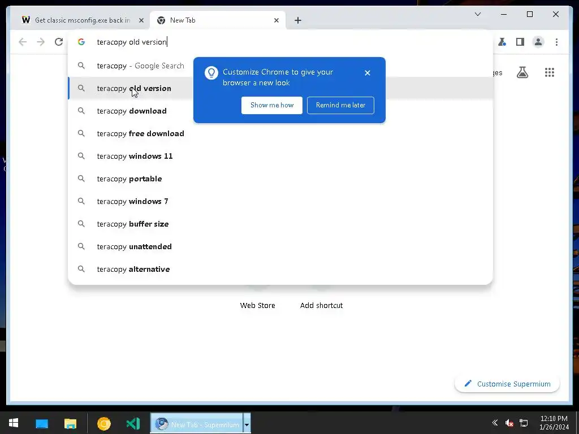579x434 pixels.
Task: Click search icon beside 'teracopy alternative'
Action: (81, 269)
